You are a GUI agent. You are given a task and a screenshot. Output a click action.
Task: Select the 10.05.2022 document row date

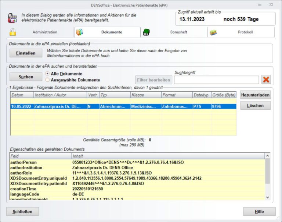click(x=21, y=106)
